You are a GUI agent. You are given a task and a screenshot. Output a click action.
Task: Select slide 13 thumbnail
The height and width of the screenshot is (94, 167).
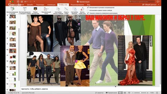pos(13,68)
